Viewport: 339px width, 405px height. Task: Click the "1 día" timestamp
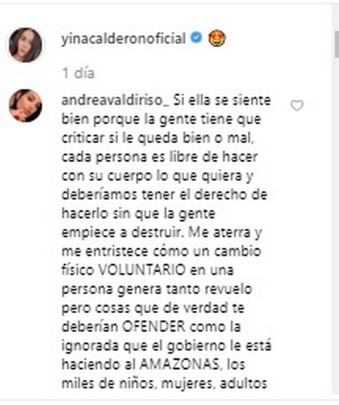point(78,73)
